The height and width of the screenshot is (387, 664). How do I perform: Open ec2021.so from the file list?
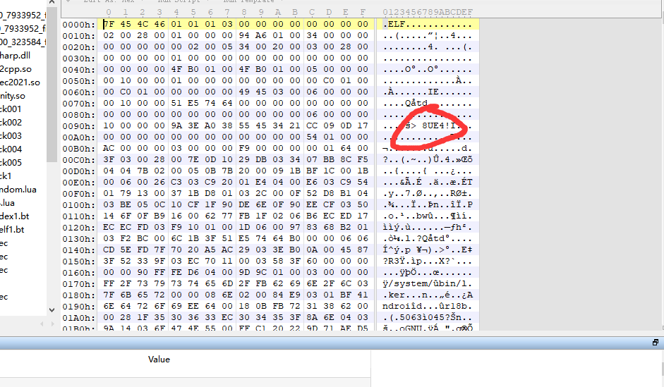pyautogui.click(x=20, y=82)
